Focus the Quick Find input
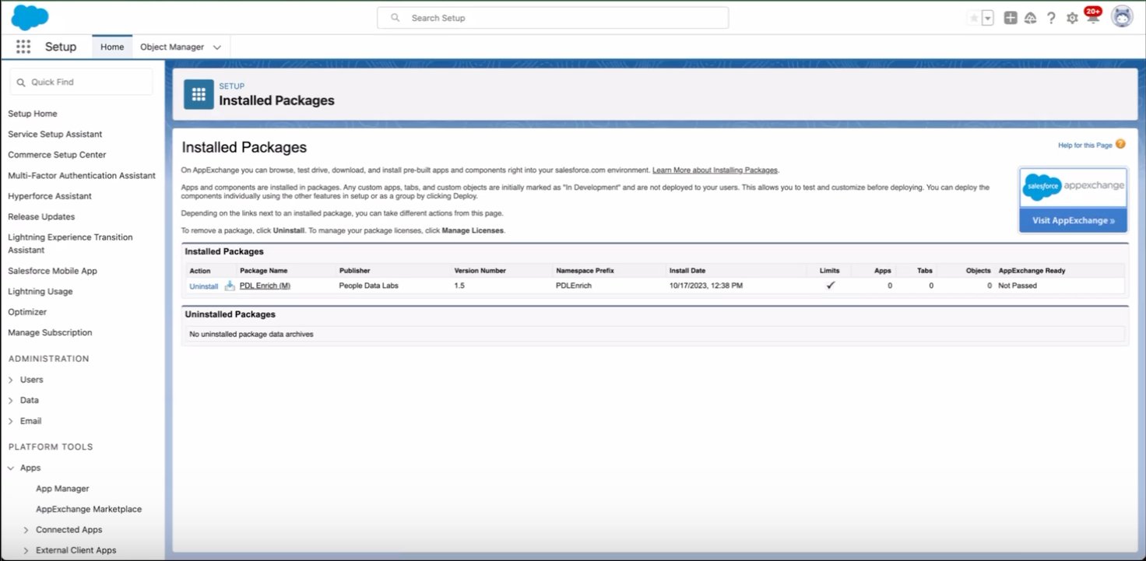The width and height of the screenshot is (1146, 561). pyautogui.click(x=81, y=82)
